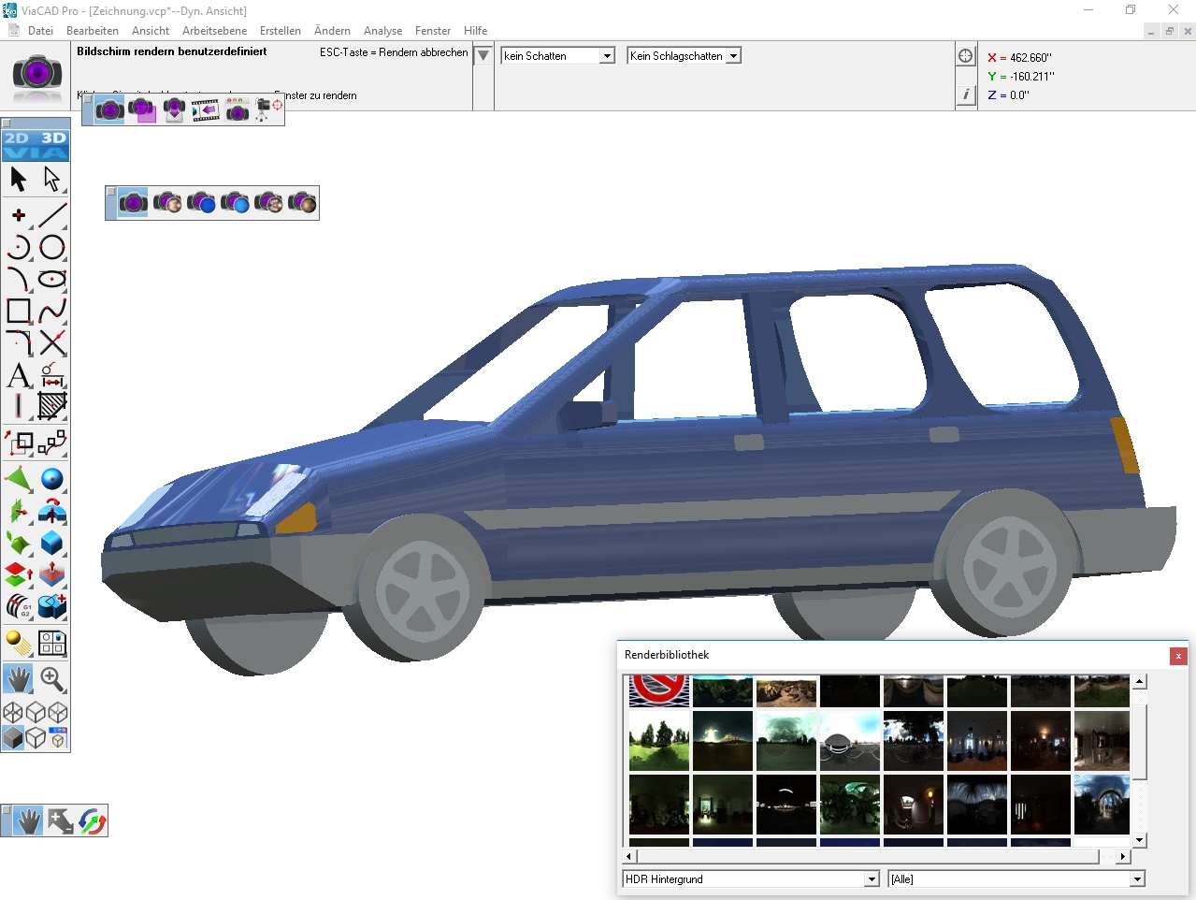The image size is (1196, 900).
Task: Click the info button near the coordinate display
Action: (x=965, y=94)
